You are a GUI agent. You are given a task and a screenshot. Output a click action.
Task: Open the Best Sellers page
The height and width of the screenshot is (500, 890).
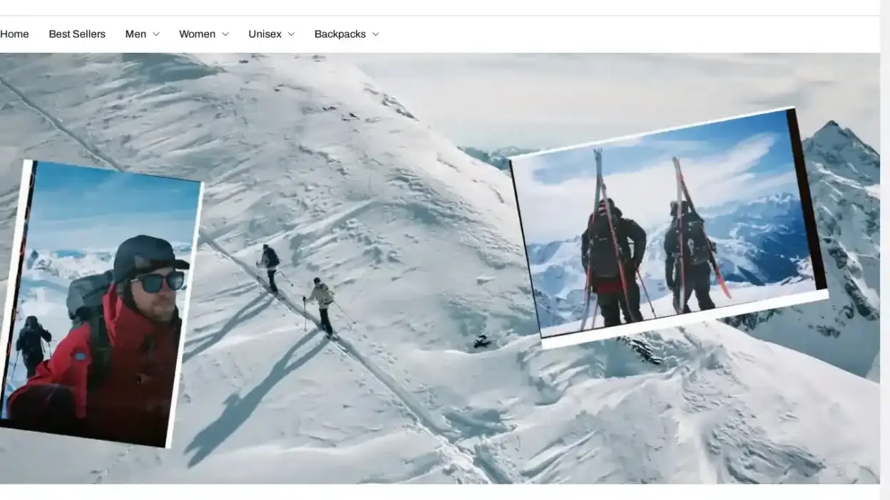tap(77, 34)
